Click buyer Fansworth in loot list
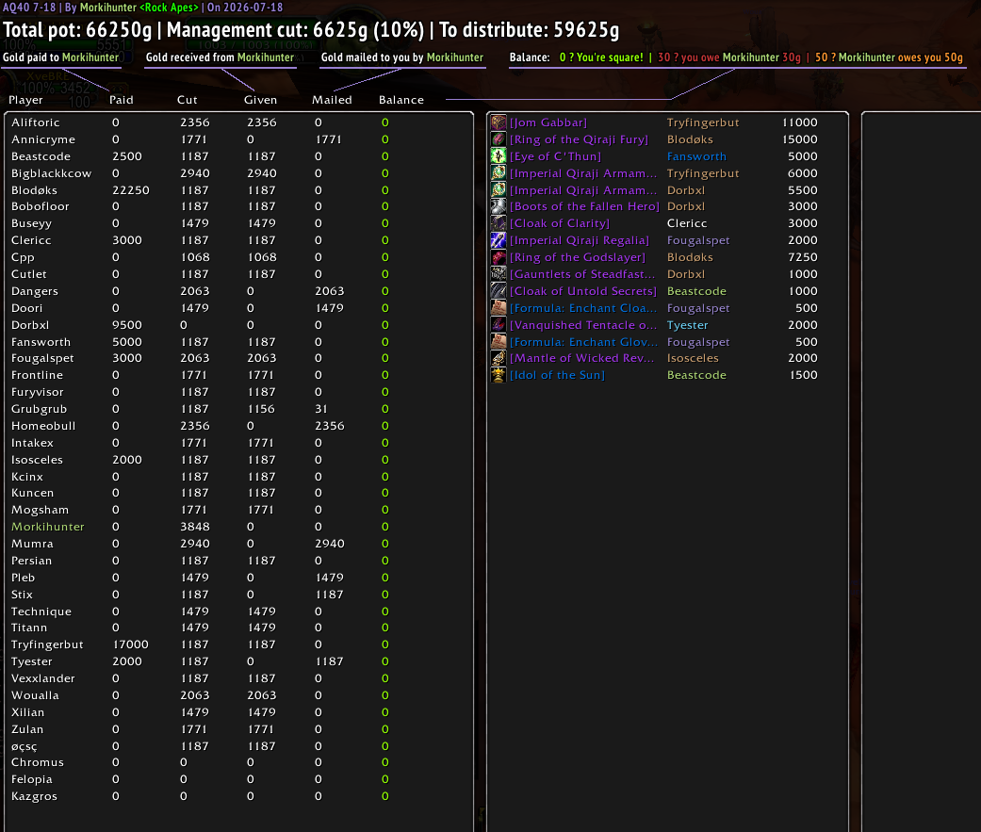981x832 pixels. click(696, 156)
